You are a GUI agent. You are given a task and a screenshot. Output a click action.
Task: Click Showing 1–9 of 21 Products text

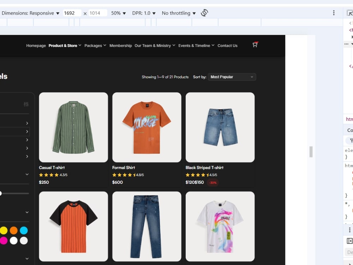(x=165, y=77)
